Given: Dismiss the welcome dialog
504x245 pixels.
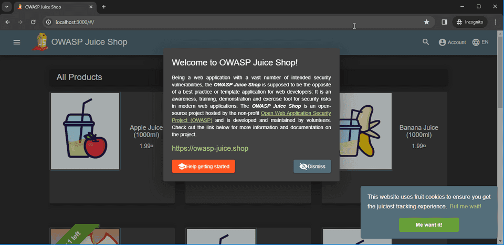Looking at the screenshot, I should coord(312,166).
